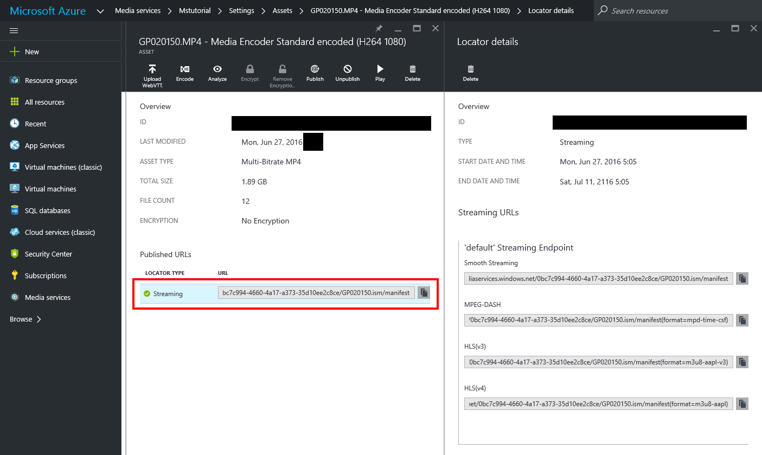Click the Search resources box

click(678, 10)
